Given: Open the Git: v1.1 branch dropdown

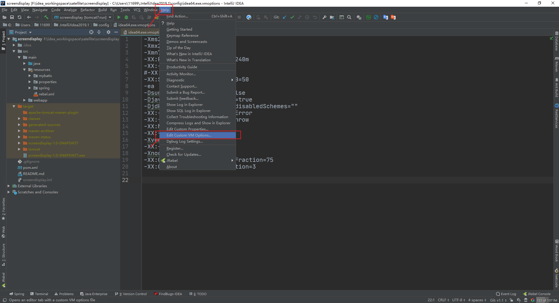Looking at the screenshot, I should point(498,300).
